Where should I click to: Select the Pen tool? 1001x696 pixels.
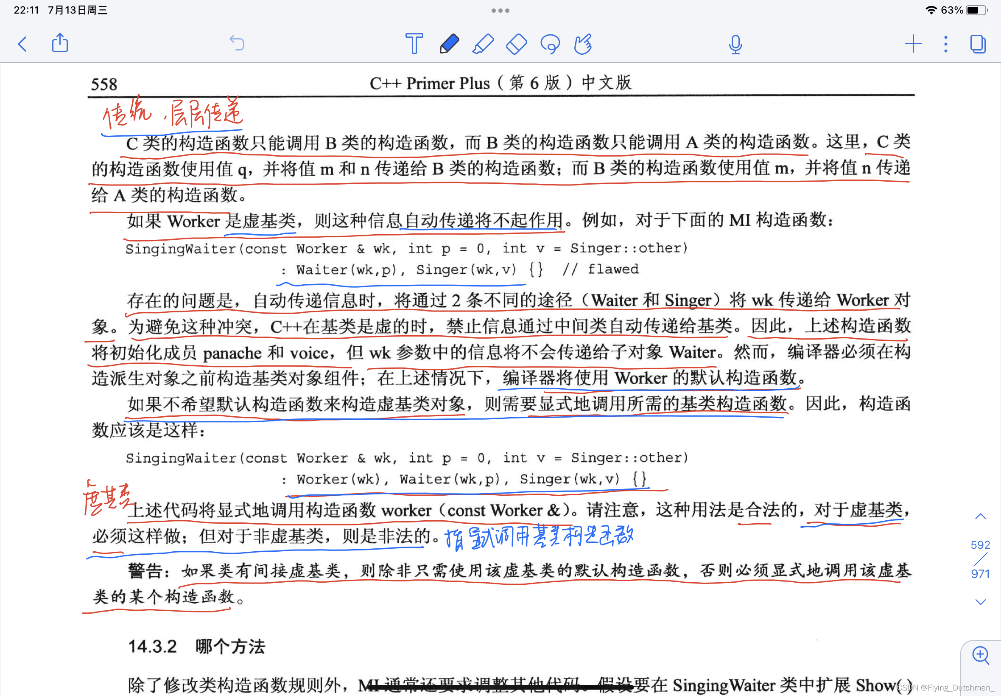pos(449,44)
